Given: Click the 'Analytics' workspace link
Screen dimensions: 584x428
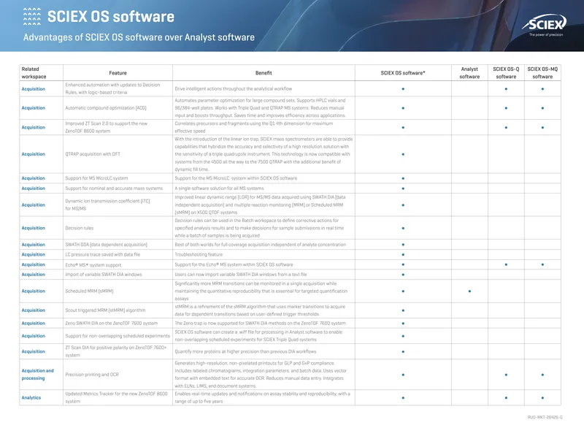Looking at the screenshot, I should (x=31, y=397).
